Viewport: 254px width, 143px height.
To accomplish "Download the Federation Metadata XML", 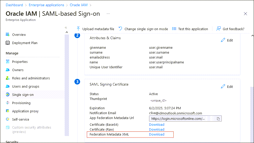I will (x=157, y=134).
